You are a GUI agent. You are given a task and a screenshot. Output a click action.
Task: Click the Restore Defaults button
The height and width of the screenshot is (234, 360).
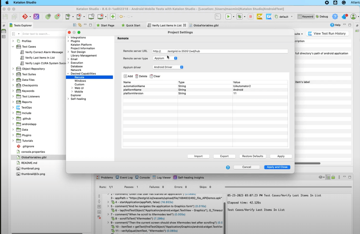point(253,156)
